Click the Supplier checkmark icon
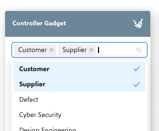 click(137, 84)
